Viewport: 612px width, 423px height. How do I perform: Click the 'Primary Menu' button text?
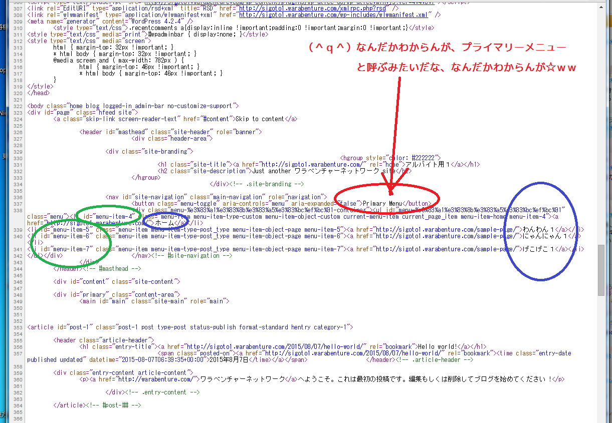(382, 203)
